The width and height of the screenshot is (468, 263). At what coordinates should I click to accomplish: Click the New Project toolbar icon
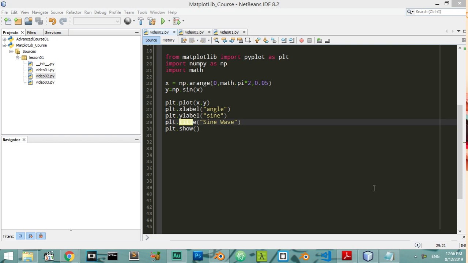[x=18, y=21]
